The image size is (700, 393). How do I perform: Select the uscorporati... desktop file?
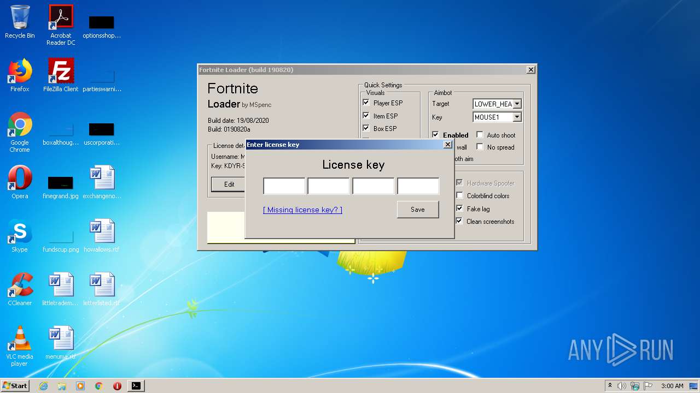pos(102,134)
